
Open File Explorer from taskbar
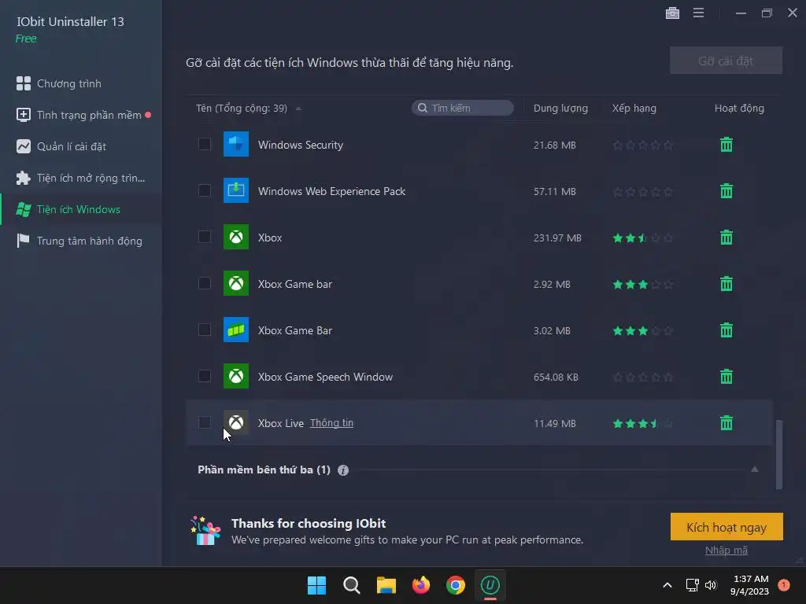click(x=386, y=585)
